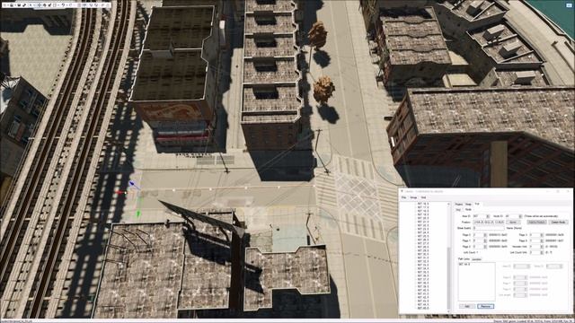Open the File menu in project window

coord(403,197)
